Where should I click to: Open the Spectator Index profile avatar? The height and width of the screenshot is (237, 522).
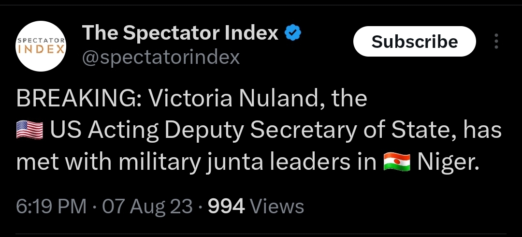[41, 45]
